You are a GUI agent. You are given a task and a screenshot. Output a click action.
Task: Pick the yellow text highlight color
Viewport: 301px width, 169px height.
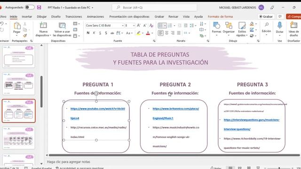click(138, 33)
